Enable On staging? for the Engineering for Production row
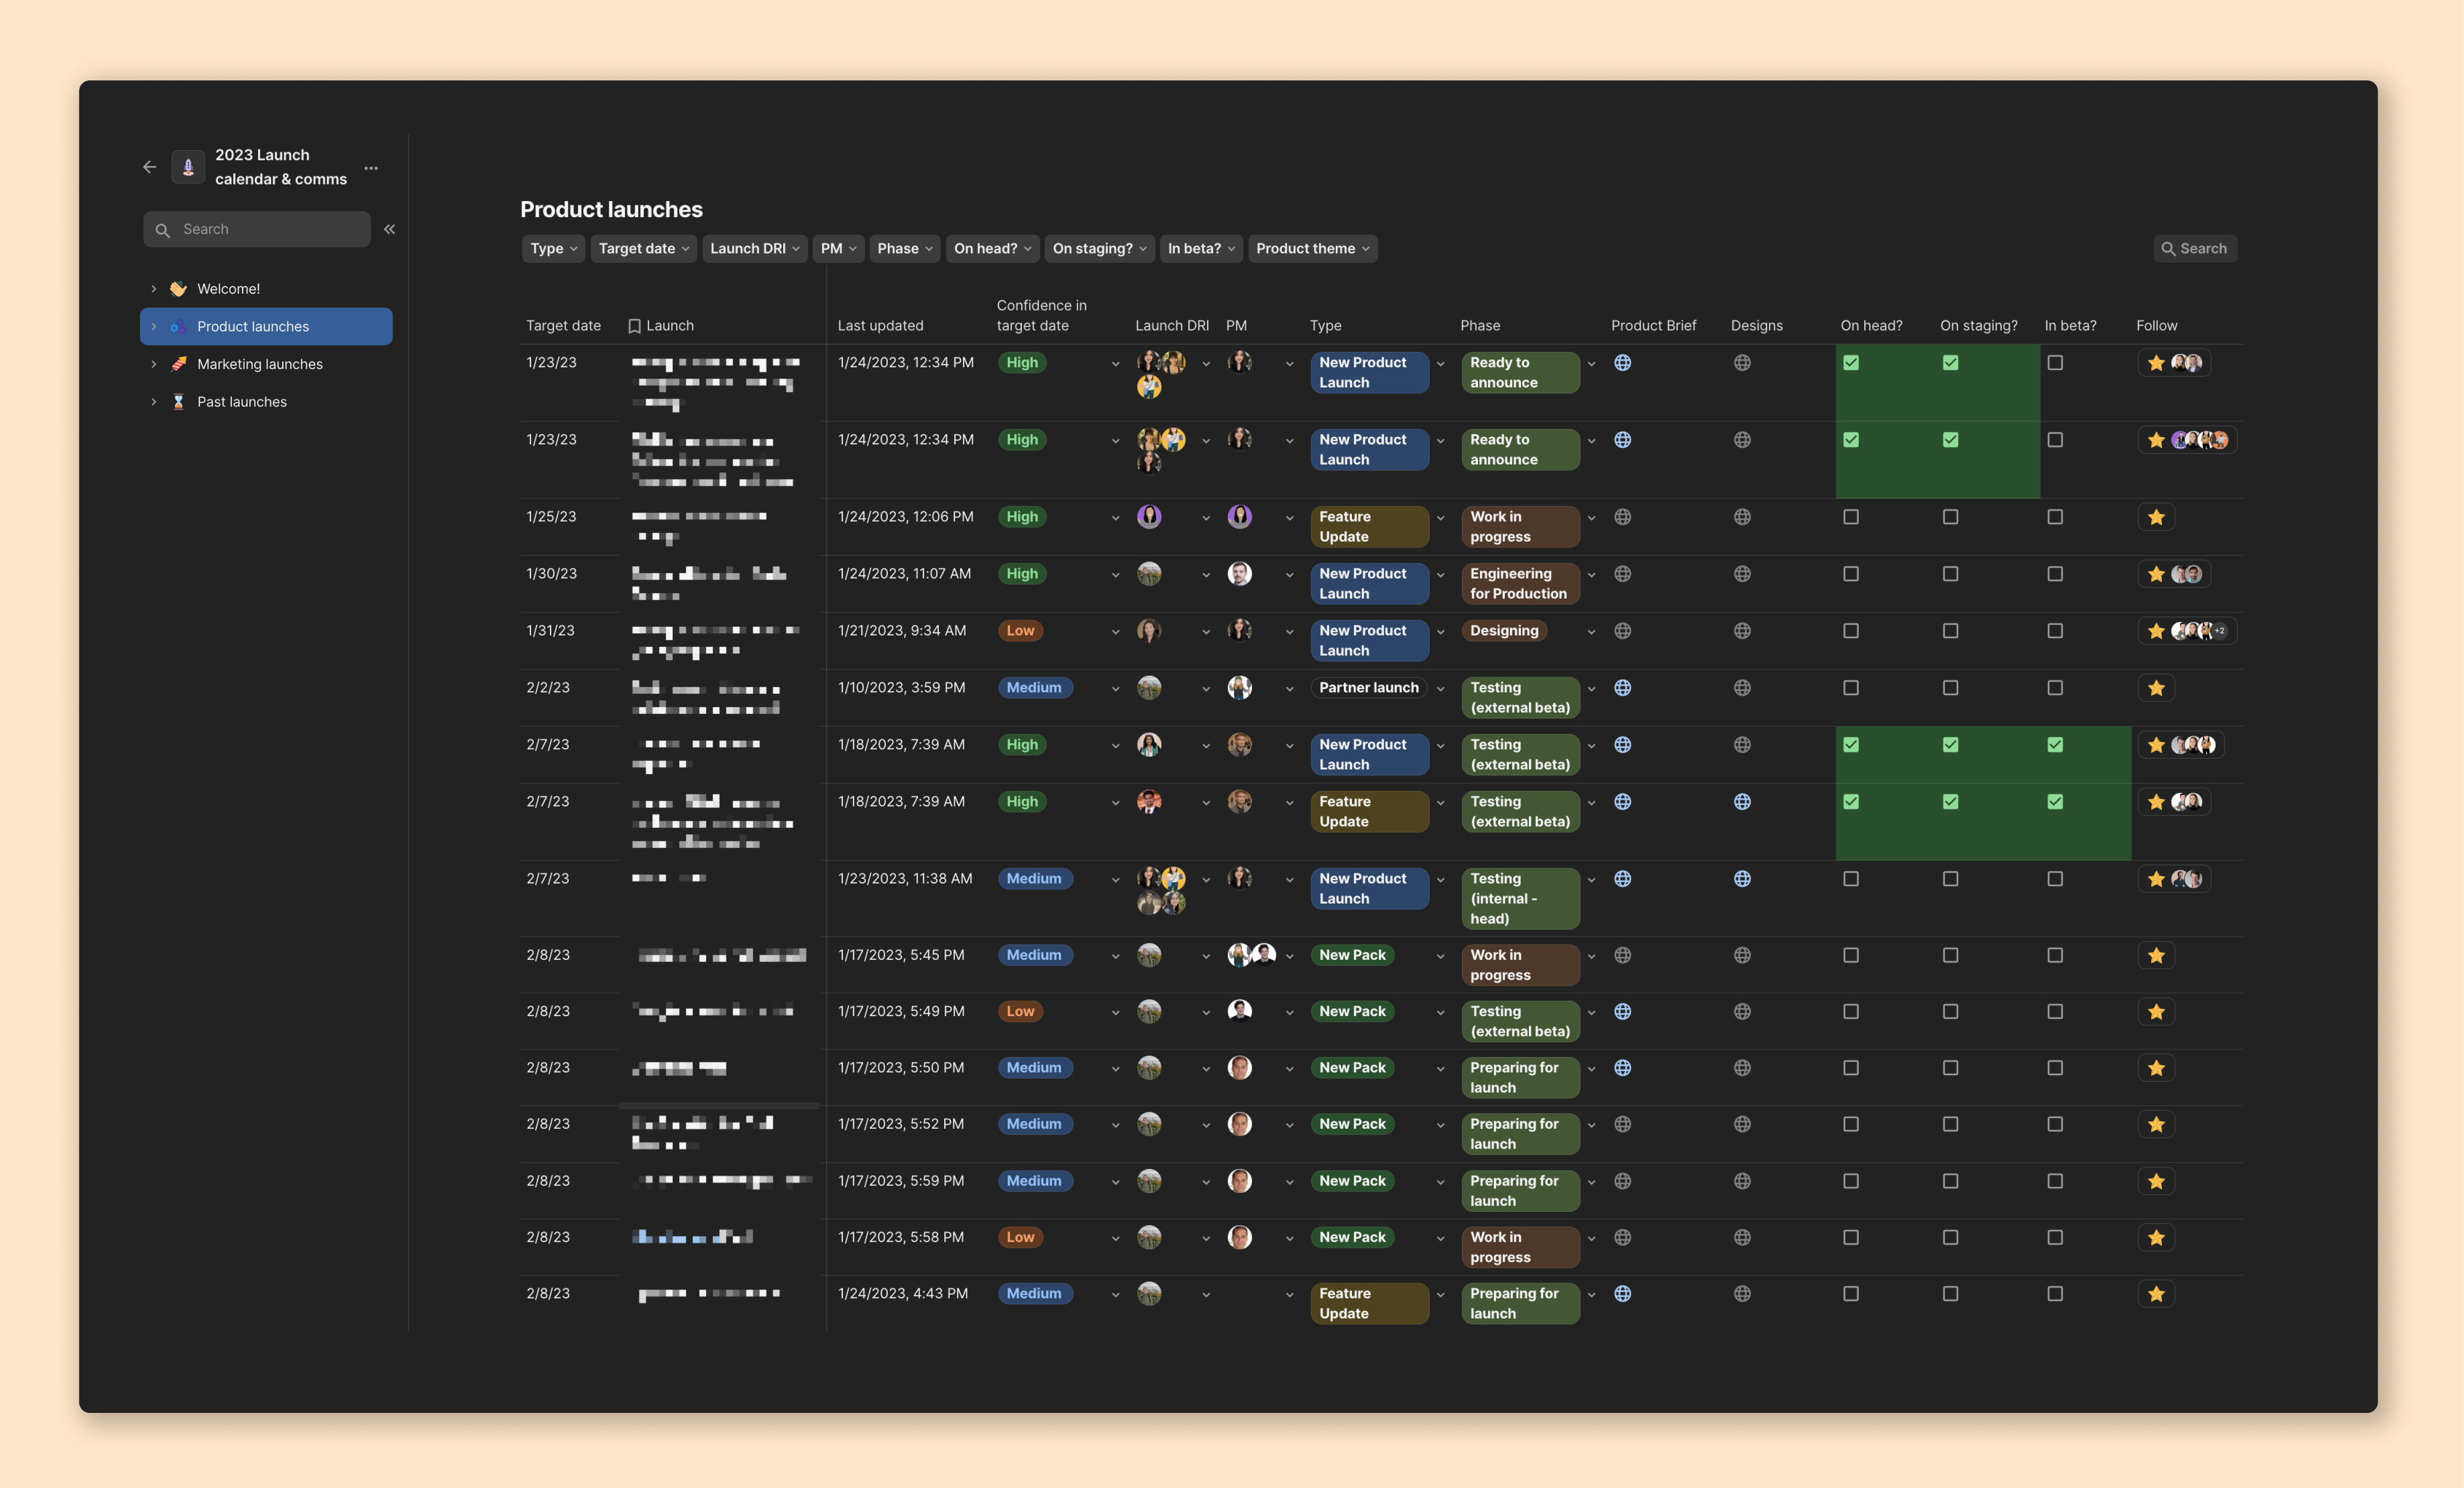The width and height of the screenshot is (2464, 1488). [x=1950, y=574]
